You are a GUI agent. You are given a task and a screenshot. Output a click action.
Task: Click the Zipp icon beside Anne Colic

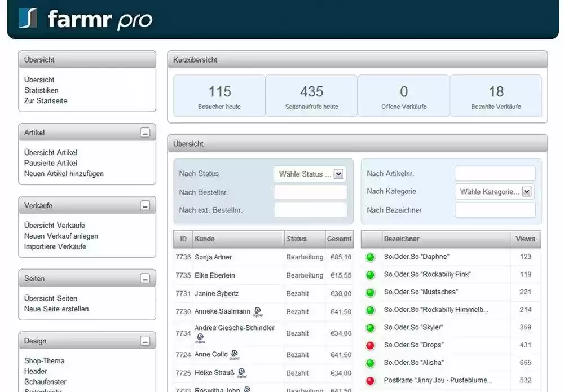tap(233, 353)
